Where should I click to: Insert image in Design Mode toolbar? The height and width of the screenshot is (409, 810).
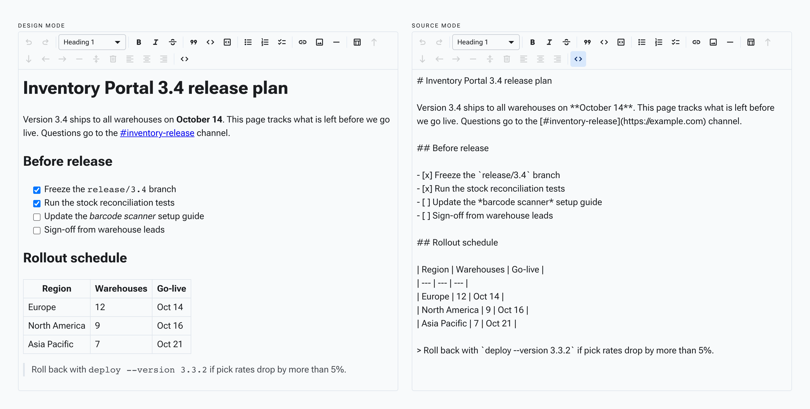(x=319, y=42)
